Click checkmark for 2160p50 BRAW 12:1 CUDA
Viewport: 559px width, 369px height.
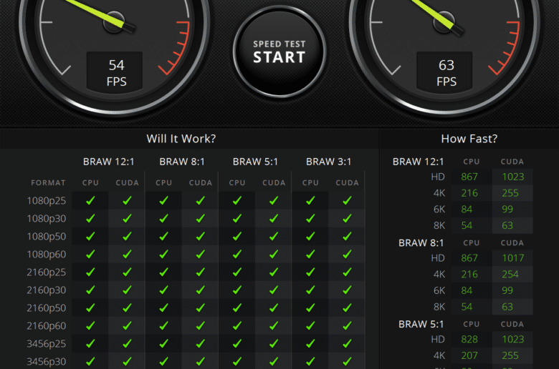pos(128,307)
